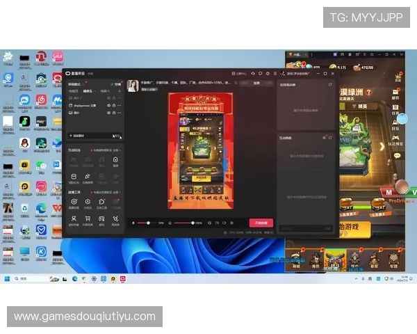
Task: Switch to the scene tab right of selected
Action: 105,91
